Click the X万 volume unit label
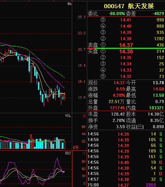This screenshot has width=165, height=187. (76, 147)
